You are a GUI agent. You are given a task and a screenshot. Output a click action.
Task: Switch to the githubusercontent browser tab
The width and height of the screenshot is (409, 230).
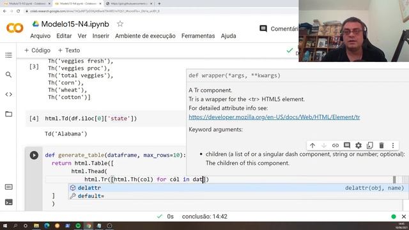[128, 4]
